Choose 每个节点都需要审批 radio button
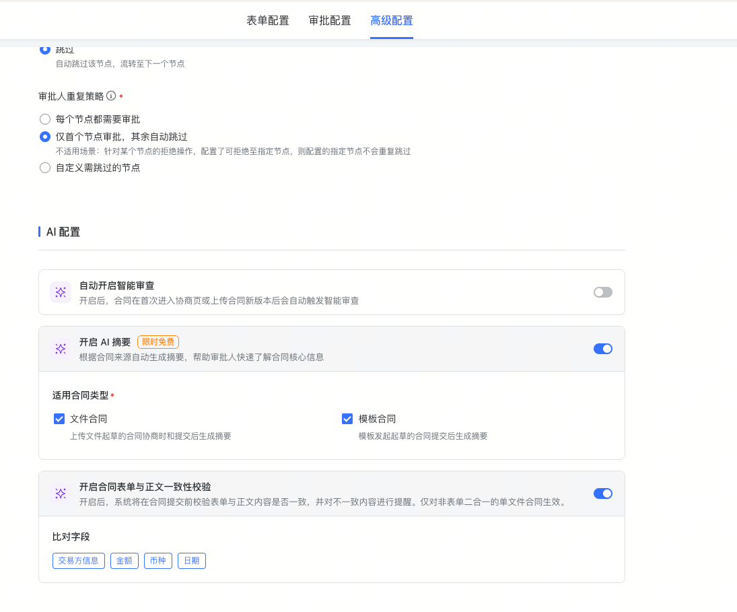Image resolution: width=737 pixels, height=612 pixels. pos(45,119)
